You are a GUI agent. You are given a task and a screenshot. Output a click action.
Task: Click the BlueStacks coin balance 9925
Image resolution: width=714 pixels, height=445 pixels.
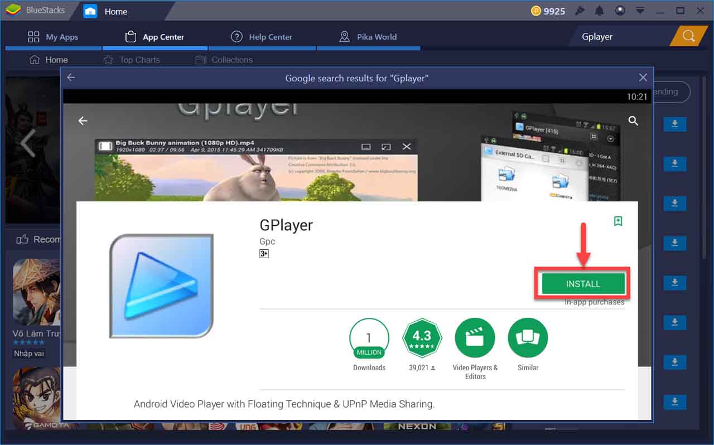point(547,11)
